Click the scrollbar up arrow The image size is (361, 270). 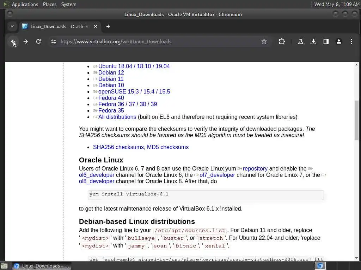click(356, 65)
